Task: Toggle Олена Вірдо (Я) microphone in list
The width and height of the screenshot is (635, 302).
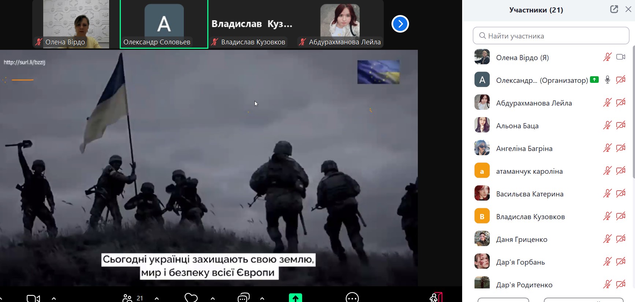Action: (608, 57)
